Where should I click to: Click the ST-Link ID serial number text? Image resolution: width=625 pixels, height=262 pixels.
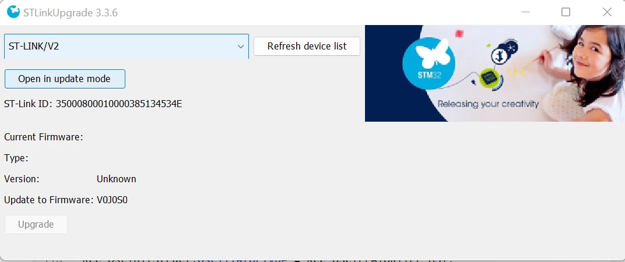(x=119, y=104)
